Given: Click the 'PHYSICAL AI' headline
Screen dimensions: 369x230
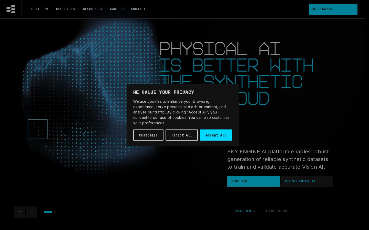Looking at the screenshot, I should (x=220, y=49).
